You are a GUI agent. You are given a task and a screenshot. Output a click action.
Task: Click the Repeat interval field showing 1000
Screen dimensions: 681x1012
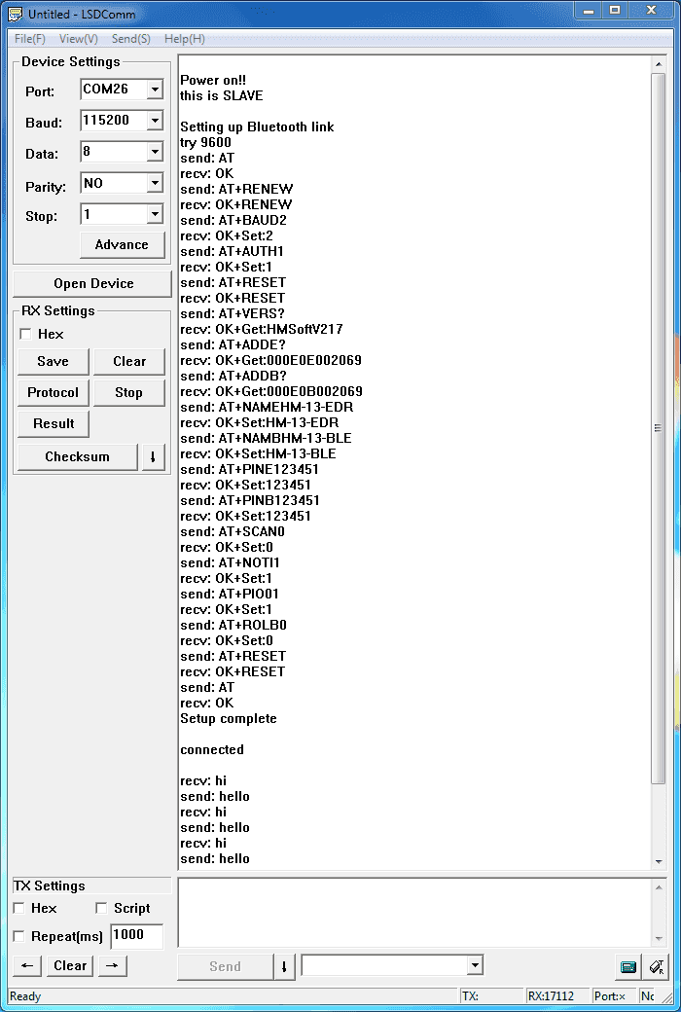point(135,935)
